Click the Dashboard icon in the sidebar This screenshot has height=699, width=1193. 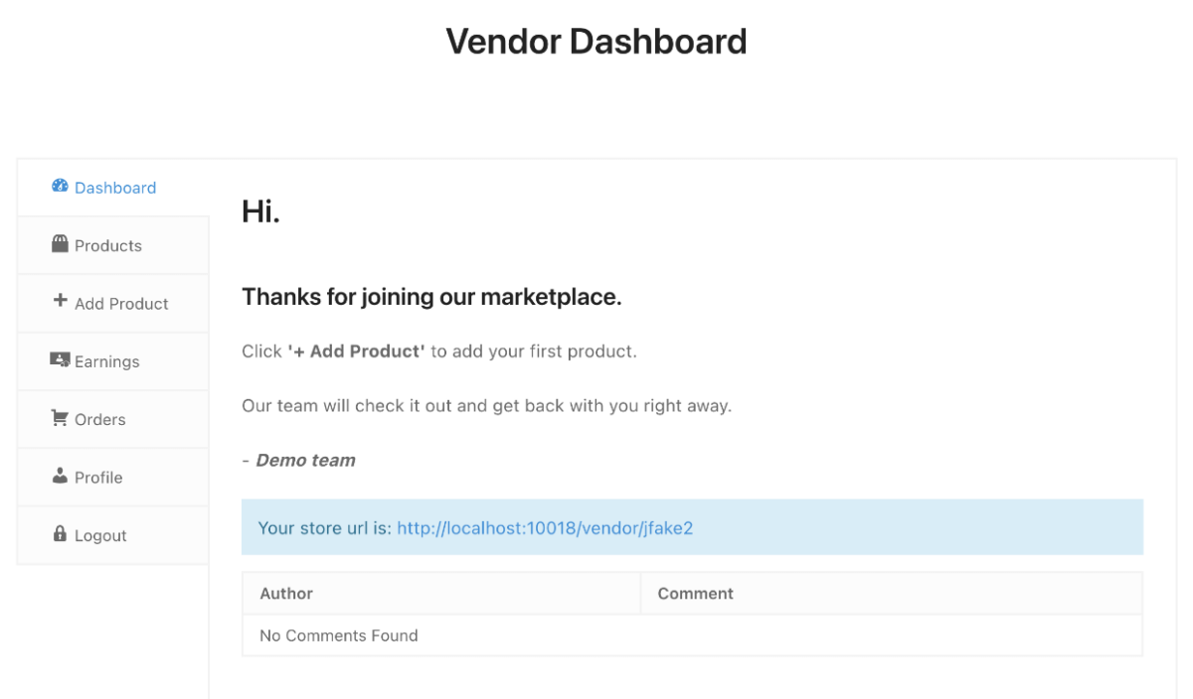coord(60,187)
